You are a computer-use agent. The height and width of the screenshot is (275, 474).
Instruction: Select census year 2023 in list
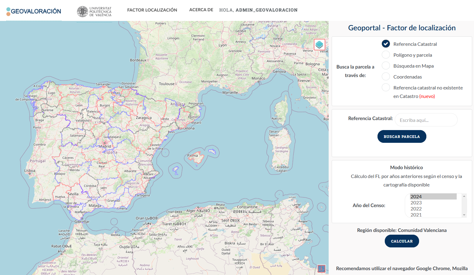tap(416, 203)
